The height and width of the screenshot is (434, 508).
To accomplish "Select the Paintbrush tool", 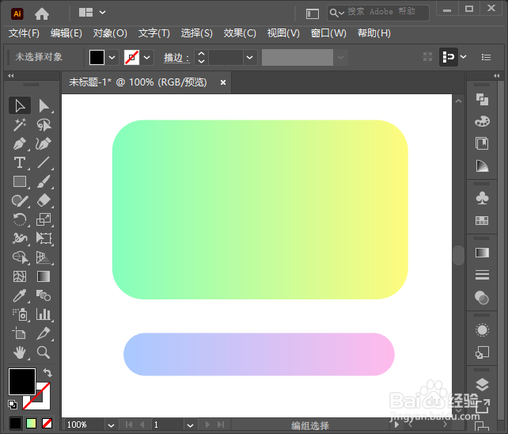I will click(44, 181).
